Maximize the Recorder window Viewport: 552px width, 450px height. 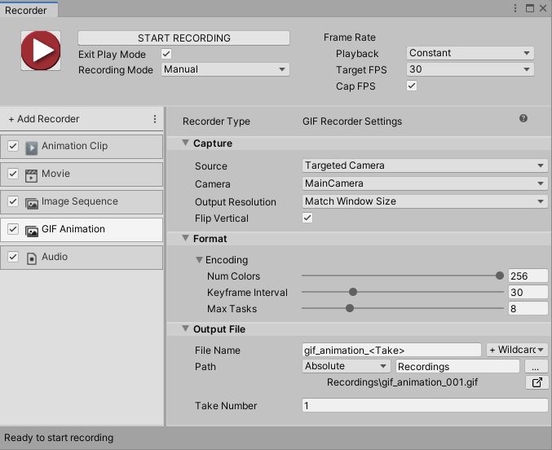pos(529,8)
